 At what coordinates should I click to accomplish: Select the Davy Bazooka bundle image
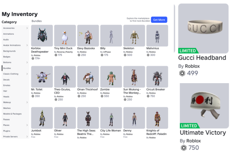pos(88,36)
